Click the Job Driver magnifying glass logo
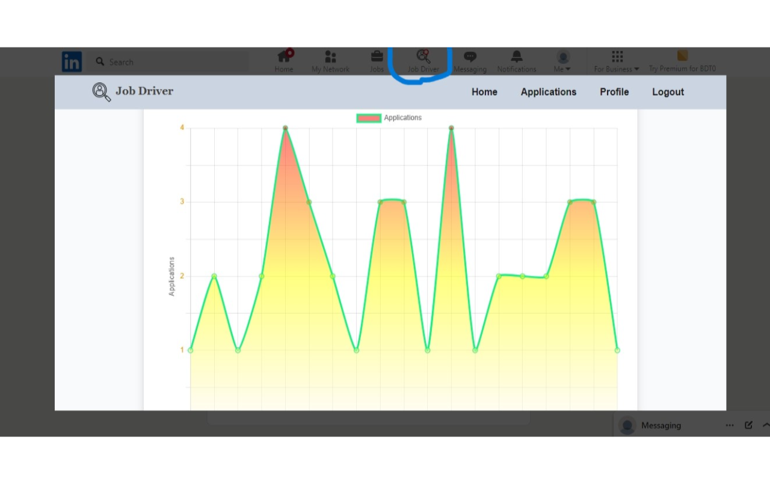 100,91
